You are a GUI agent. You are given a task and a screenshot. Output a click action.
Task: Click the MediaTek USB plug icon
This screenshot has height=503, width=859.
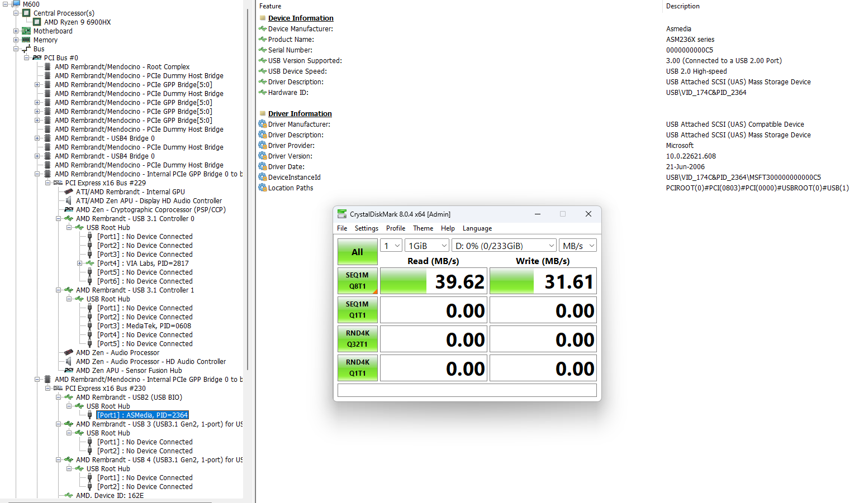pos(90,325)
